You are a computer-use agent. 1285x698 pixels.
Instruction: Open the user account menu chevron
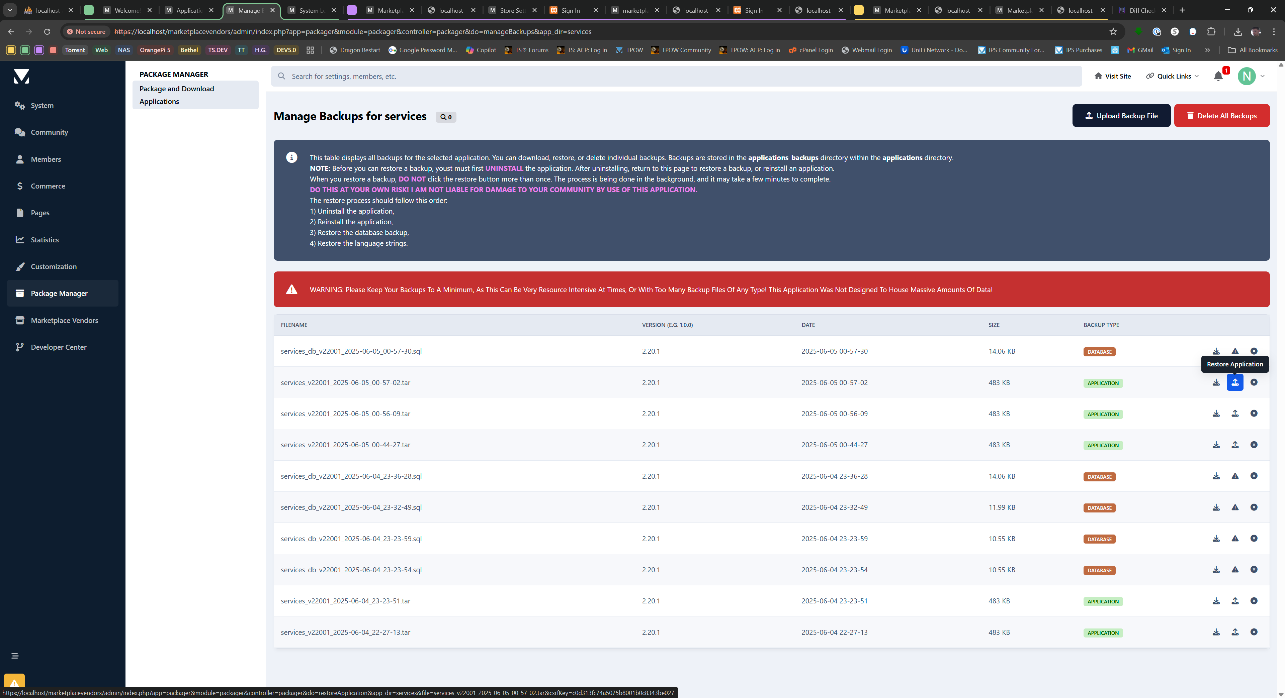coord(1263,76)
